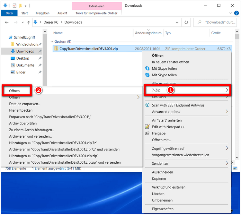Open the help question mark icon
This screenshot has width=241, height=215.
click(x=237, y=13)
